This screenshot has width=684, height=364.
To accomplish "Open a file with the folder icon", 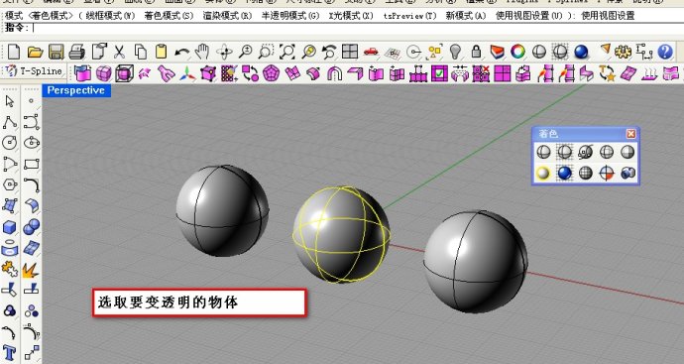I will (x=35, y=52).
